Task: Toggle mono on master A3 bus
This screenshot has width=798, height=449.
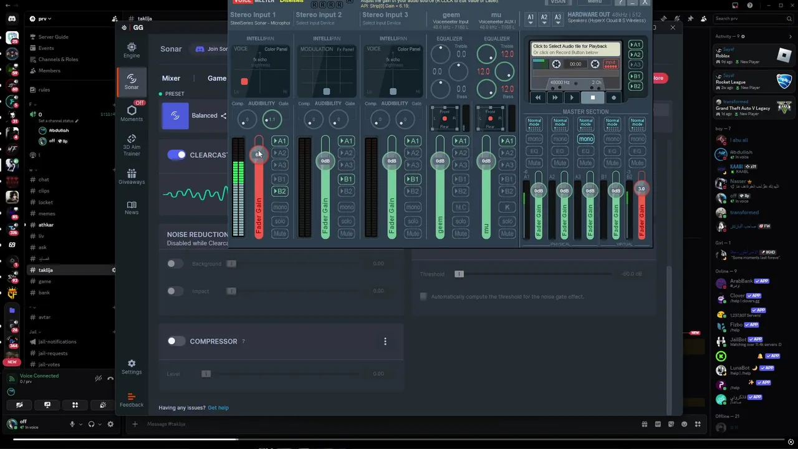Action: tap(585, 139)
